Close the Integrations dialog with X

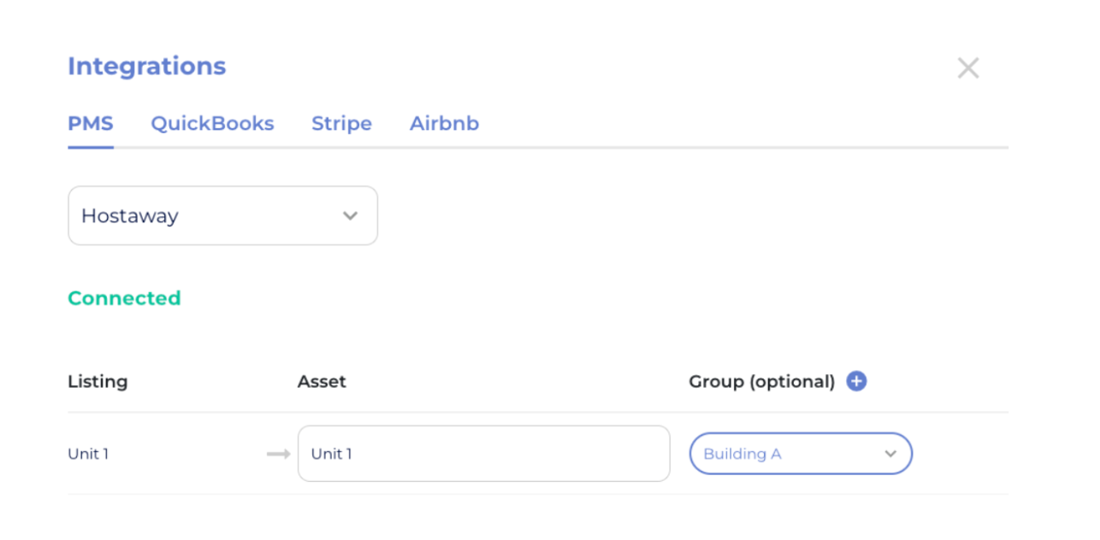pyautogui.click(x=968, y=68)
